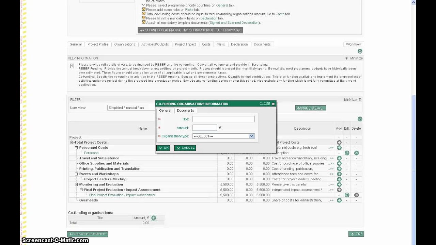Confirm dialog with OK button
This screenshot has width=436, height=245.
click(163, 148)
